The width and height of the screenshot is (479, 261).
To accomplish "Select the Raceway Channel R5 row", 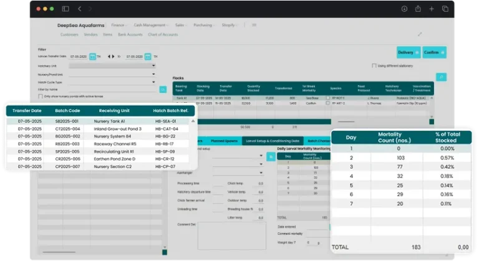I will pos(98,144).
